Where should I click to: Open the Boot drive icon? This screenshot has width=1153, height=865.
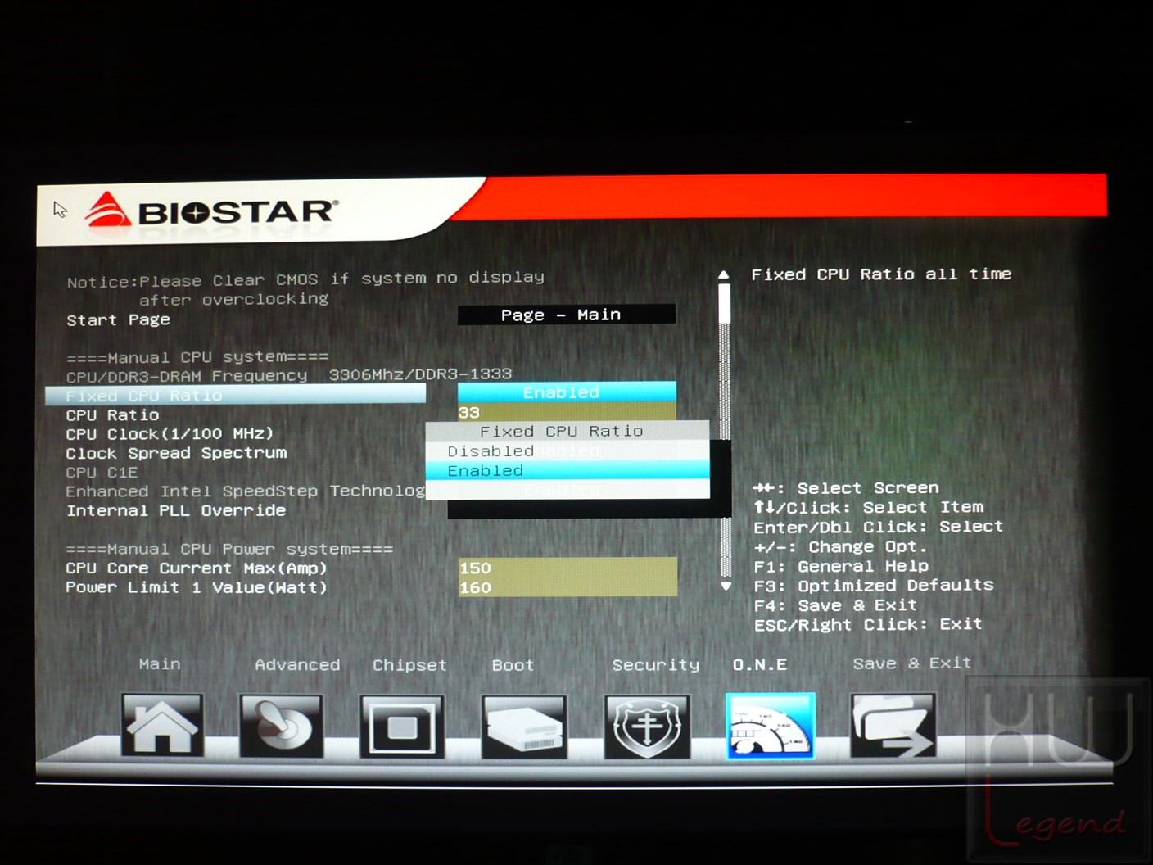524,727
